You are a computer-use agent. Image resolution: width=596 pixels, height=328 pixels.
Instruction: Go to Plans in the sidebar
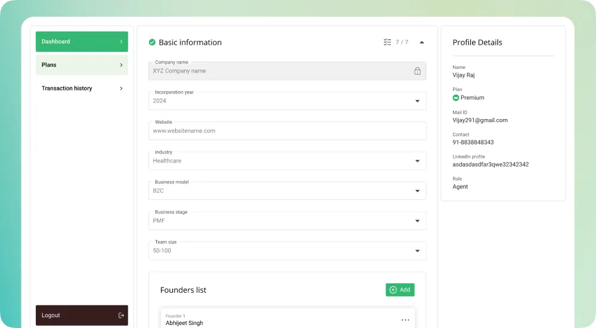tap(82, 65)
